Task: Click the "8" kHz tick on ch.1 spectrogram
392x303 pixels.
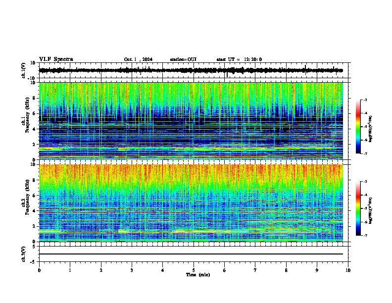Action: tap(35, 98)
